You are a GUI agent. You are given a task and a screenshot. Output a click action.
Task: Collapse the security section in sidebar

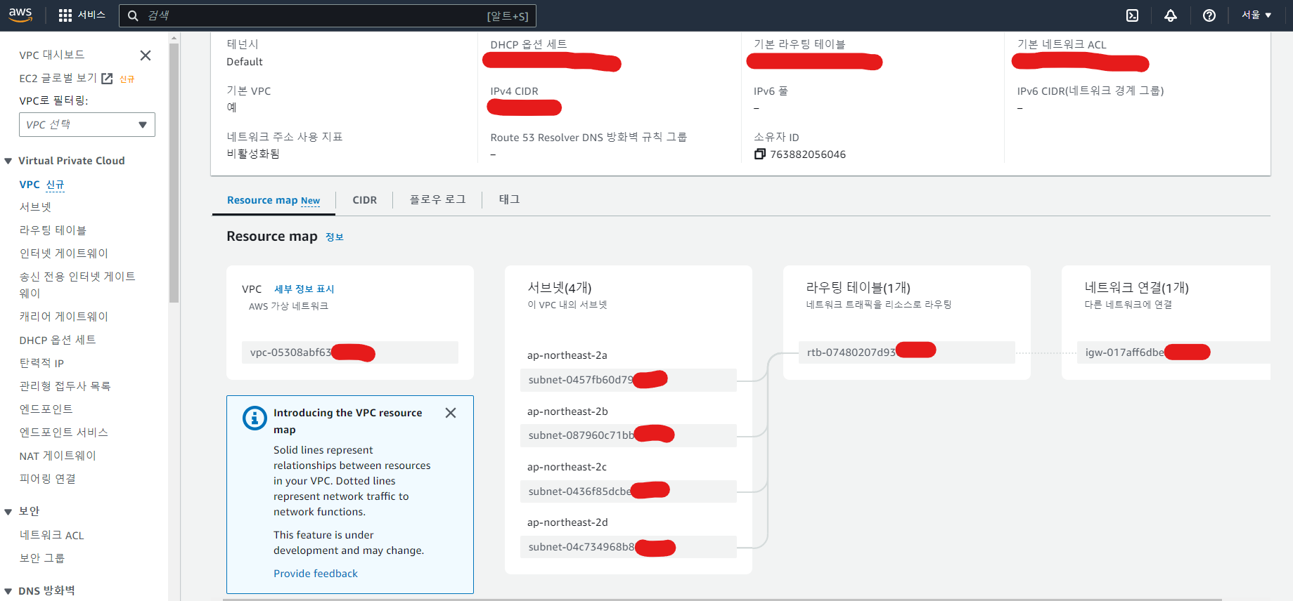coord(8,512)
